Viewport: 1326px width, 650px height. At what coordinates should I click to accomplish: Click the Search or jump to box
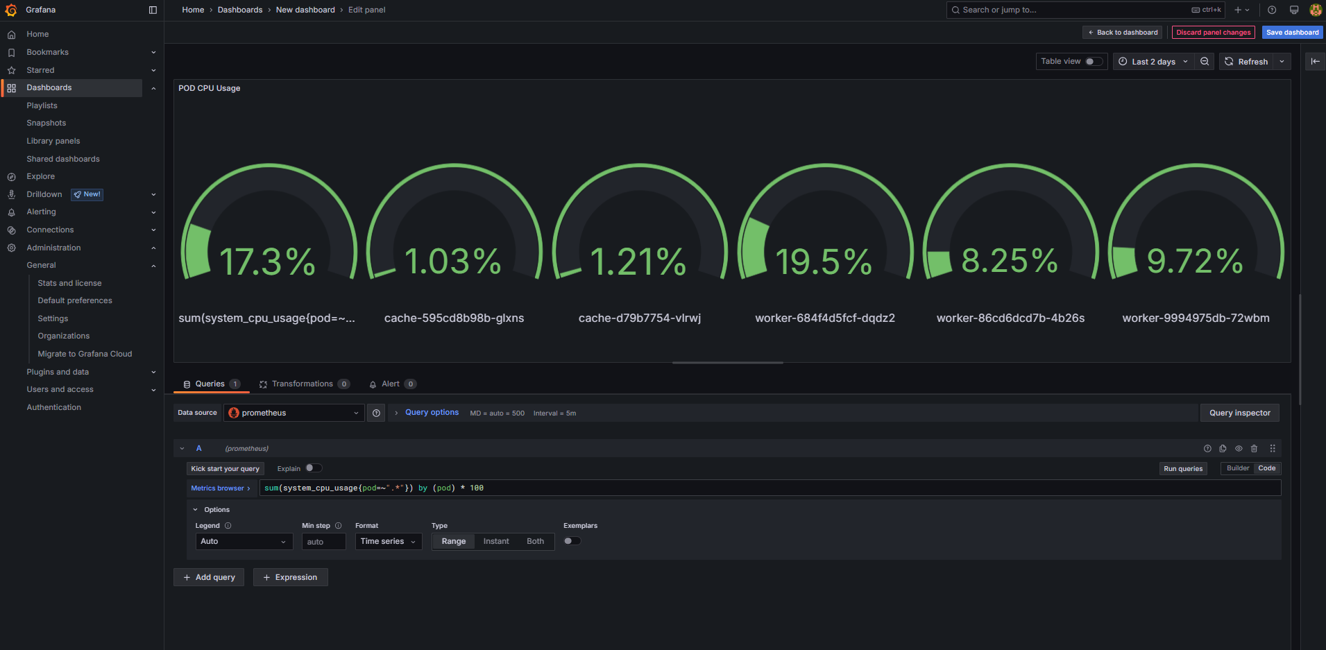click(1086, 10)
